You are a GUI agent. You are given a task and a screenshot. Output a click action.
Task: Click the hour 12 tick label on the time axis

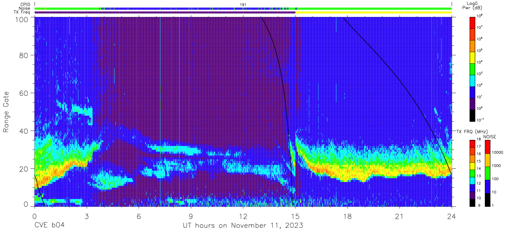click(x=243, y=216)
